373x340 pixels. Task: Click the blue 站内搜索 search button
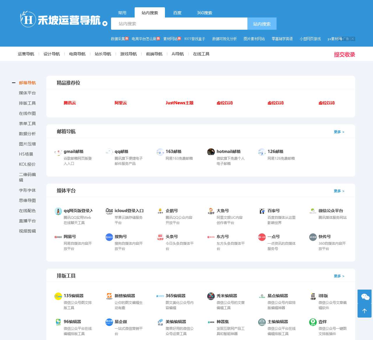click(x=262, y=24)
